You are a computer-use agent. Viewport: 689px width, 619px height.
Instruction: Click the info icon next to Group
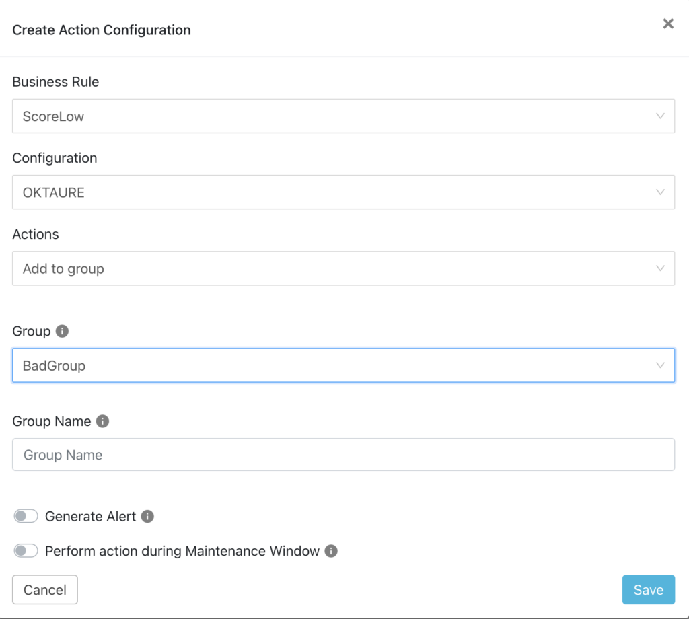(x=62, y=331)
